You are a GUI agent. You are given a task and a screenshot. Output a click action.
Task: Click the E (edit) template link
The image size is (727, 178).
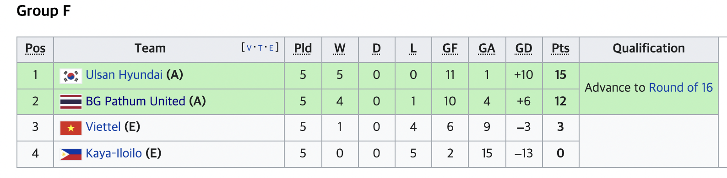point(271,48)
